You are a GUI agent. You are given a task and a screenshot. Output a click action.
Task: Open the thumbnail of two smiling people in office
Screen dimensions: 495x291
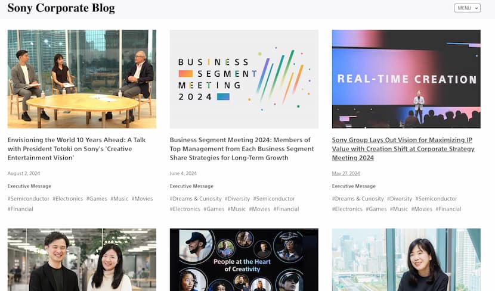82,260
